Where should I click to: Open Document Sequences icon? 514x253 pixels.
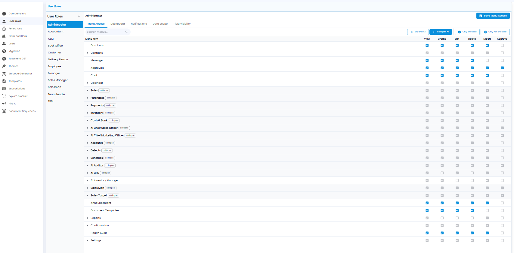pos(4,111)
